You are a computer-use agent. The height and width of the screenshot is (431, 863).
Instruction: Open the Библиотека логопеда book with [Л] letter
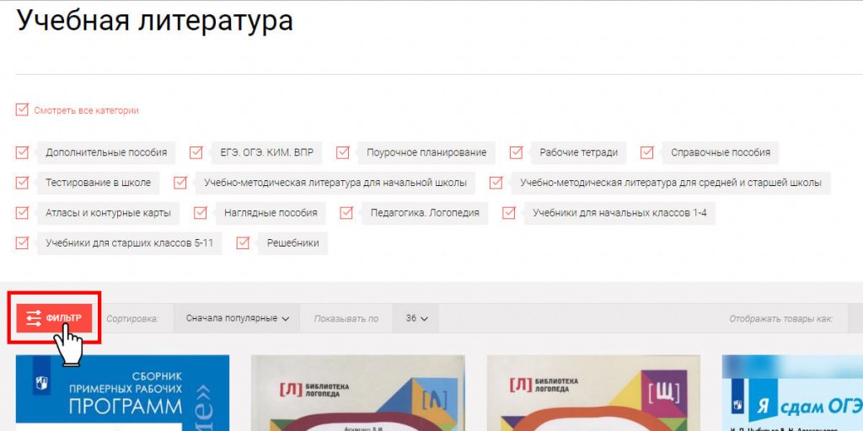coord(358,393)
